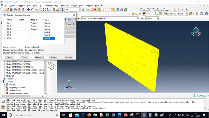Click the blue information query icon
The image size is (209, 118).
(x=207, y=14)
